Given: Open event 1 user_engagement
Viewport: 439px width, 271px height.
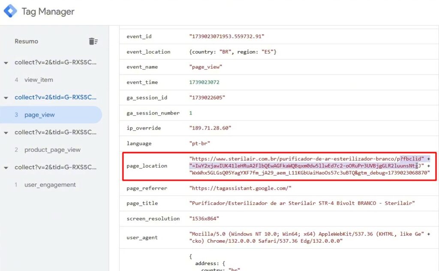Looking at the screenshot, I should (x=50, y=185).
